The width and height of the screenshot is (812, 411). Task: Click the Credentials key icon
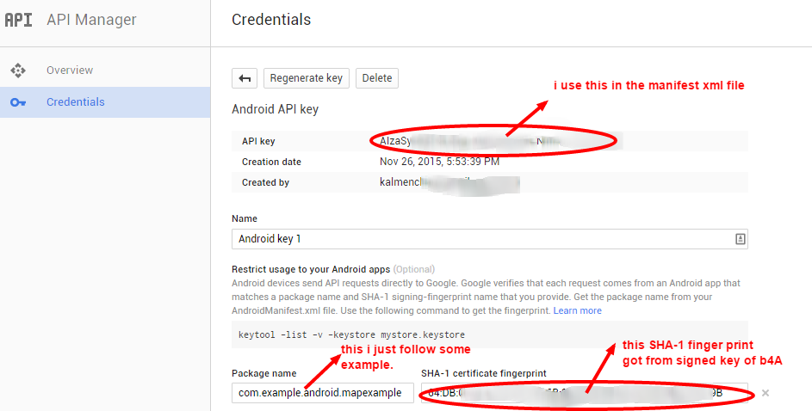18,102
